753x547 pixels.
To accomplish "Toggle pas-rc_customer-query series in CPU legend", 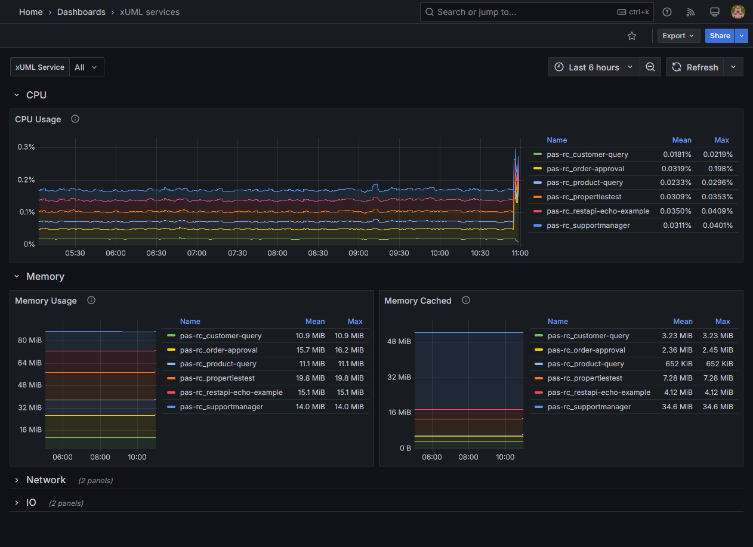I will tap(587, 154).
